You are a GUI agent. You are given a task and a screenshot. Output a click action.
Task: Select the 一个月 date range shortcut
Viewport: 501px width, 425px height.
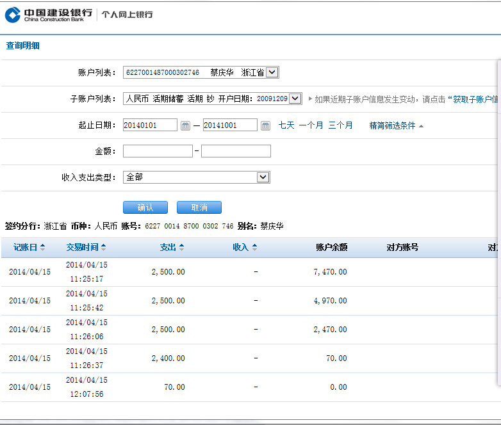pyautogui.click(x=311, y=125)
